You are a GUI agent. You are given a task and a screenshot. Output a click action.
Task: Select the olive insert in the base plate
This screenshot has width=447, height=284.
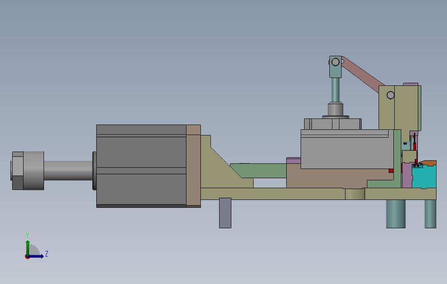tap(355, 194)
